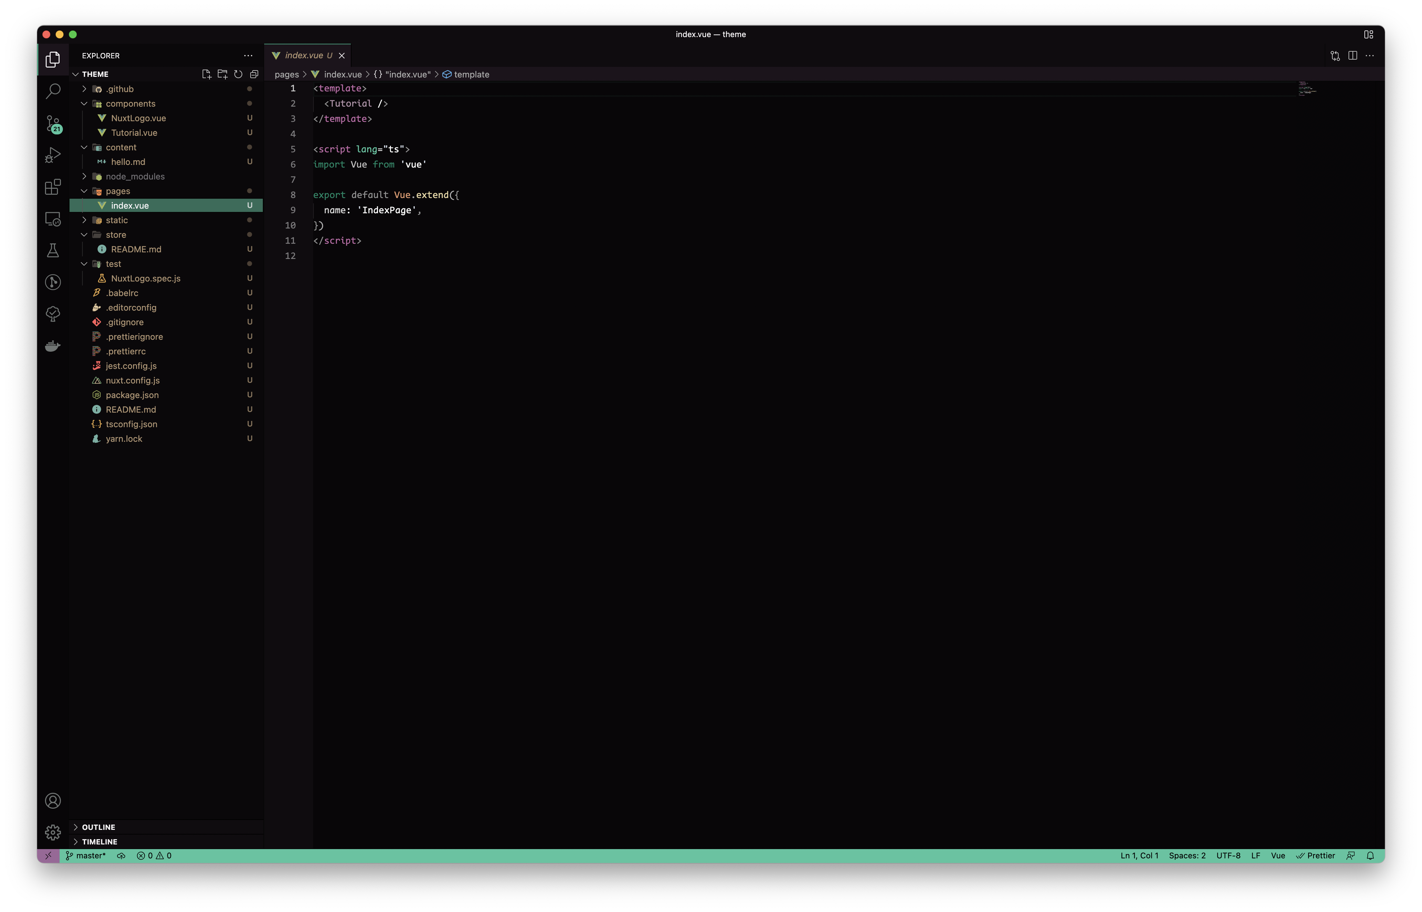Open the Docker view in activity bar
This screenshot has width=1422, height=912.
point(53,346)
